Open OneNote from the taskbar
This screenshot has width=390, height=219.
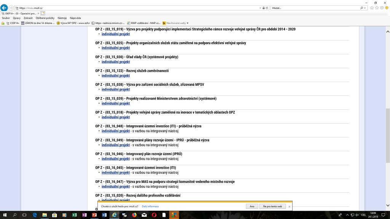pyautogui.click(x=84, y=215)
